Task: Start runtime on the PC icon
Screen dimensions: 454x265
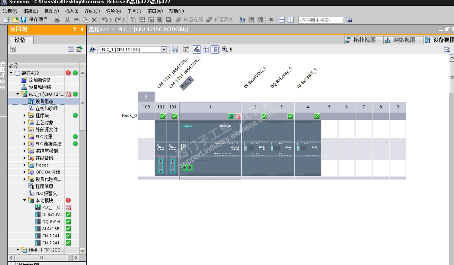Action: [169, 20]
